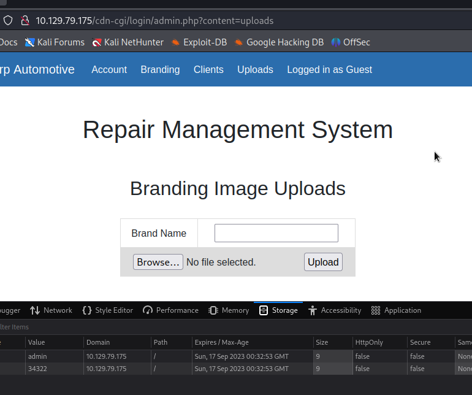Open the Kali NetHunter bookmark

click(128, 42)
